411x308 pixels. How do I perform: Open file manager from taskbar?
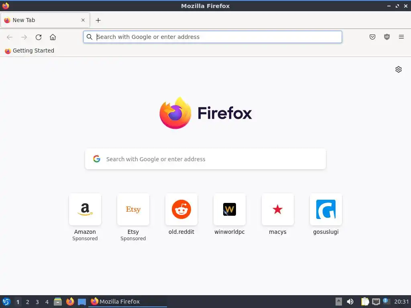click(58, 302)
